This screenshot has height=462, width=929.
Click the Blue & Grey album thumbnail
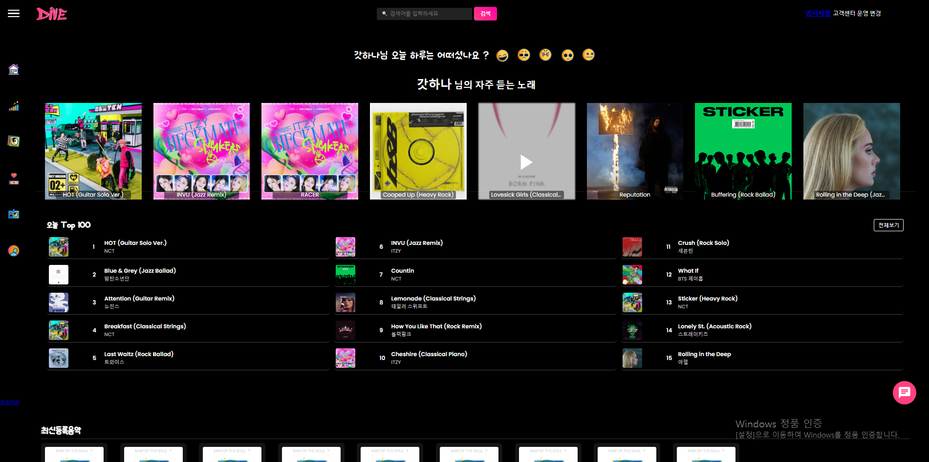pyautogui.click(x=59, y=275)
